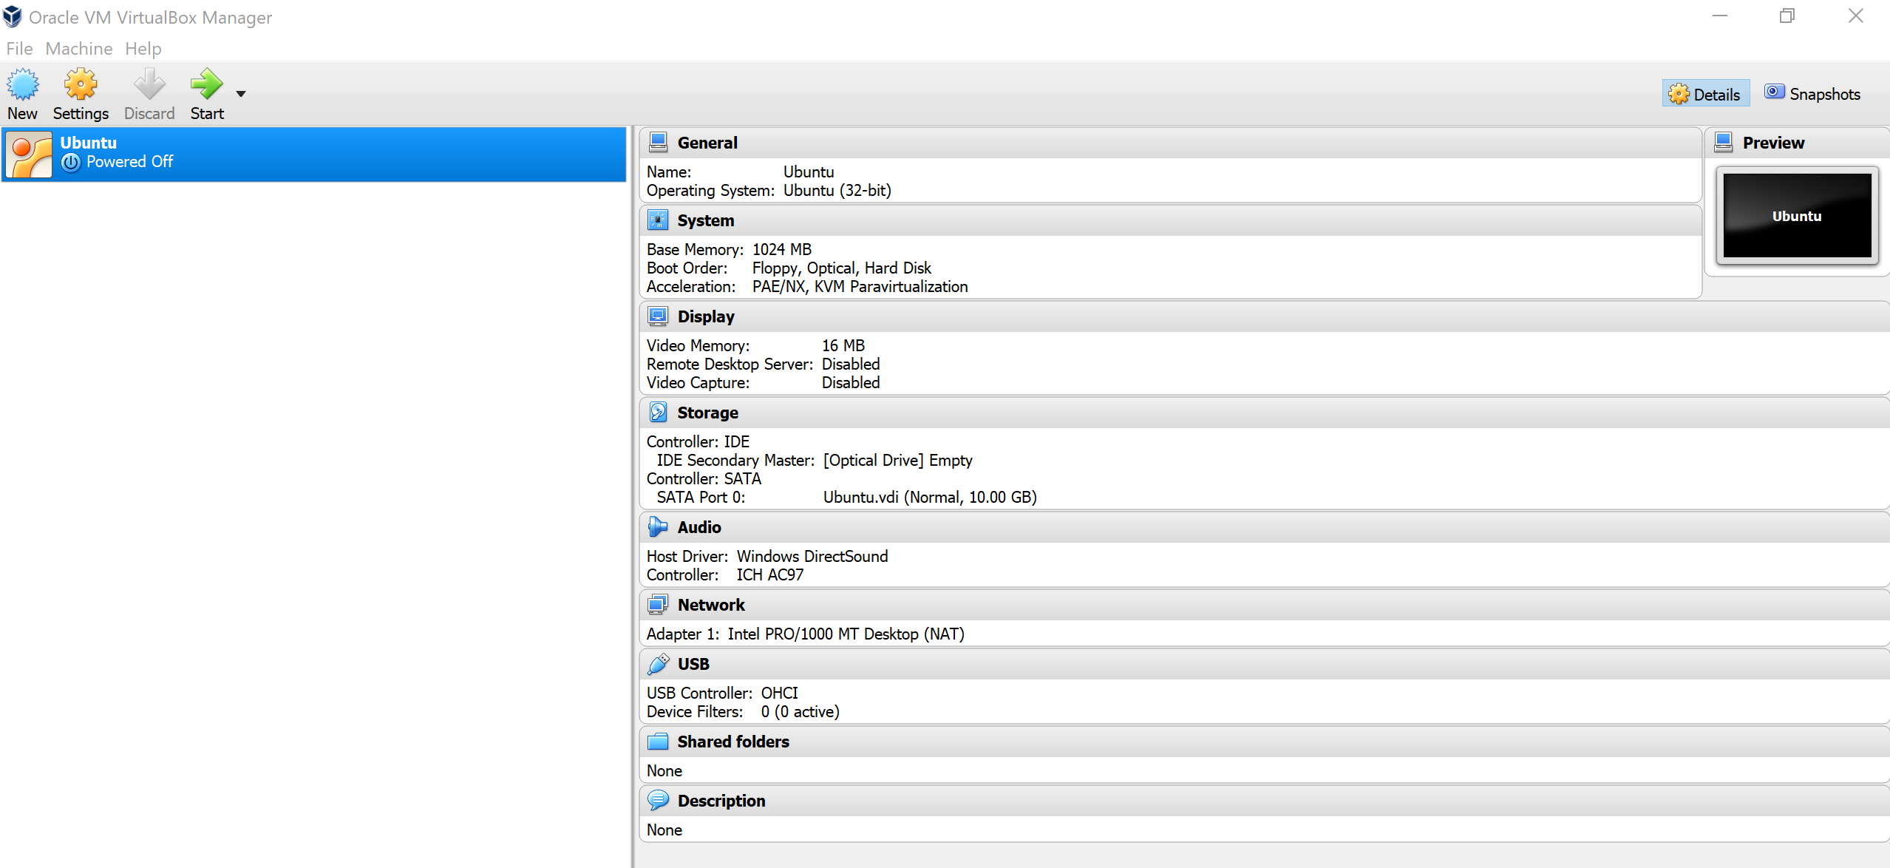The height and width of the screenshot is (868, 1890).
Task: Open the Display settings header link
Action: point(706,316)
